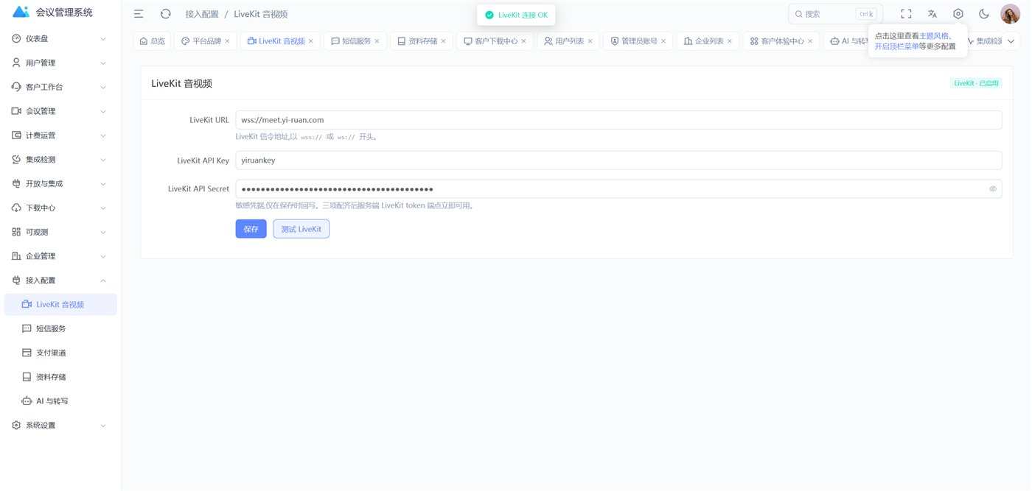Click the gear icon beside 系统设置

[x=16, y=425]
